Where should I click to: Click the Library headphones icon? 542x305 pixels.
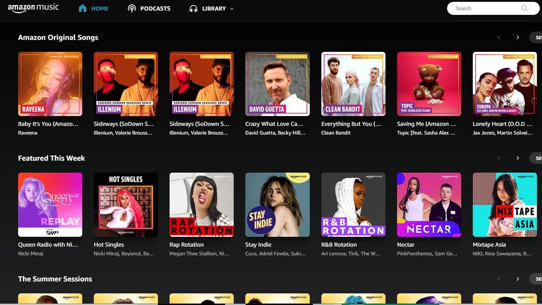193,8
